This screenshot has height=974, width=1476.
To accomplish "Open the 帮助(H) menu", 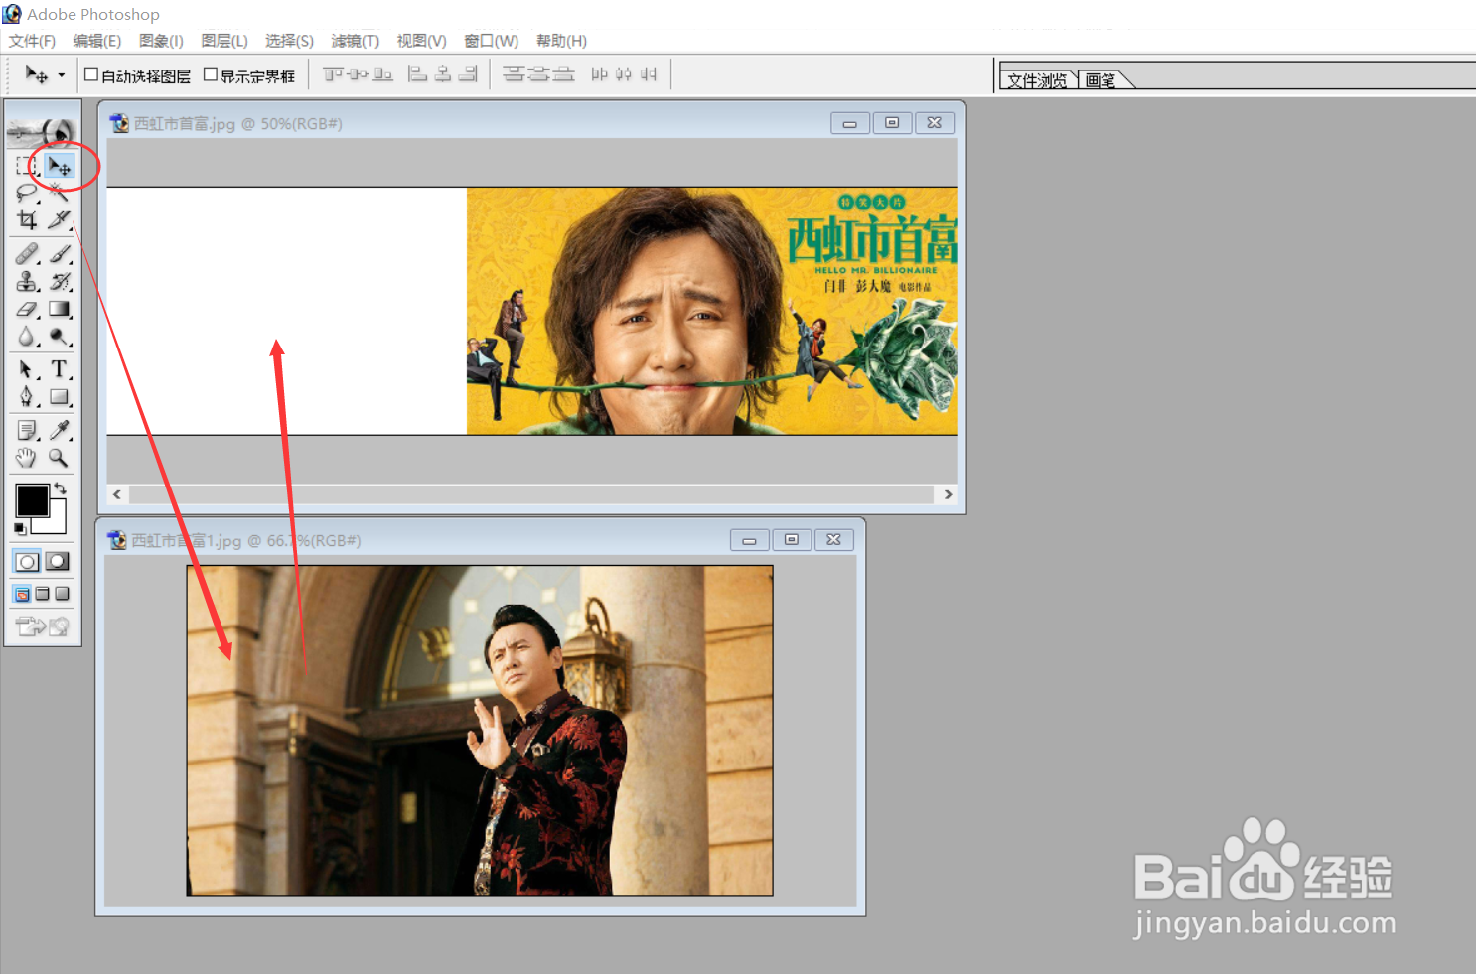I will [x=561, y=41].
